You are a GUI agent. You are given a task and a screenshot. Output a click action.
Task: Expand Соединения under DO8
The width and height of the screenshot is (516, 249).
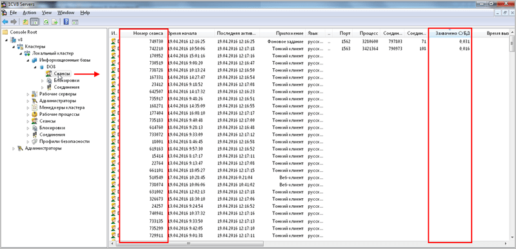click(x=42, y=88)
